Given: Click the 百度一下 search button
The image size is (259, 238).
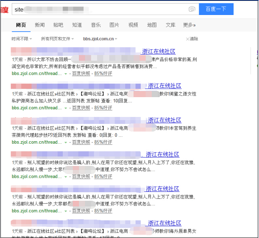Looking at the screenshot, I should pyautogui.click(x=216, y=9).
